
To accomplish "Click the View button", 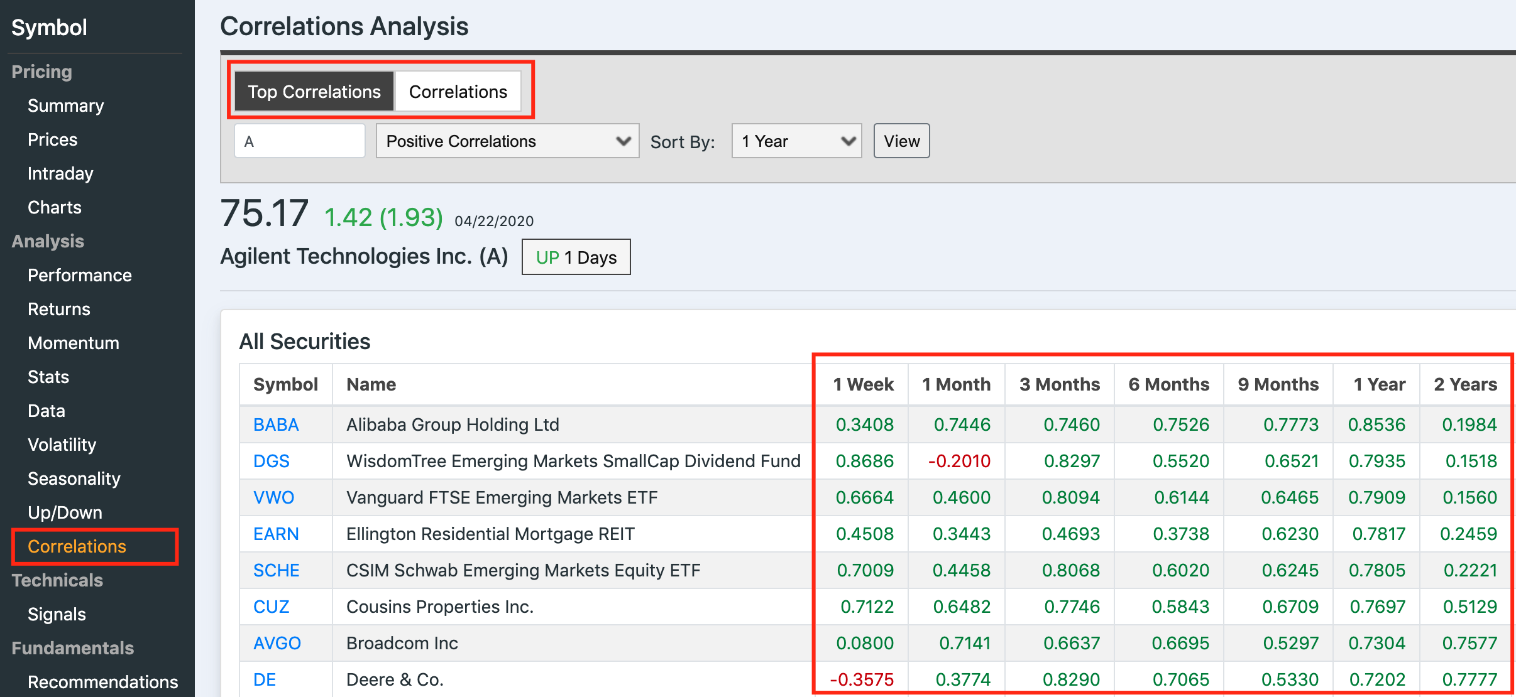I will click(x=901, y=141).
